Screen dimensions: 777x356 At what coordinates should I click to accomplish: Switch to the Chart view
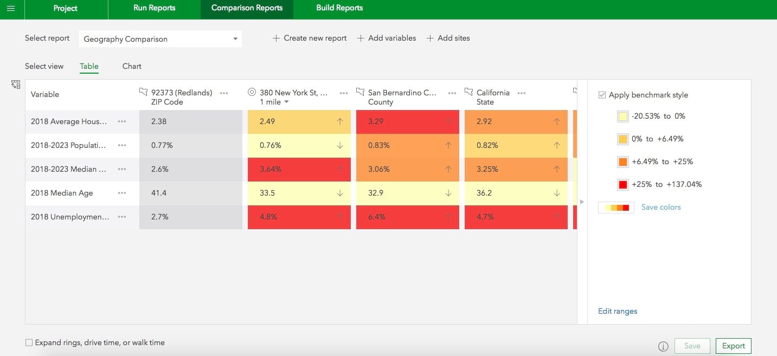(132, 66)
